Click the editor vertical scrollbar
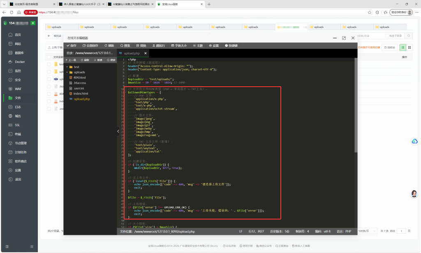The height and width of the screenshot is (253, 421). pos(356,105)
